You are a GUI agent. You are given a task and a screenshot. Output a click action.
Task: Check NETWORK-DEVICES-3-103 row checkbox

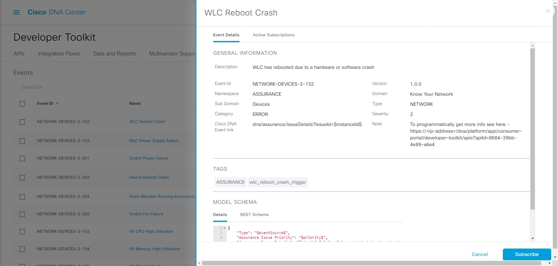click(x=22, y=232)
